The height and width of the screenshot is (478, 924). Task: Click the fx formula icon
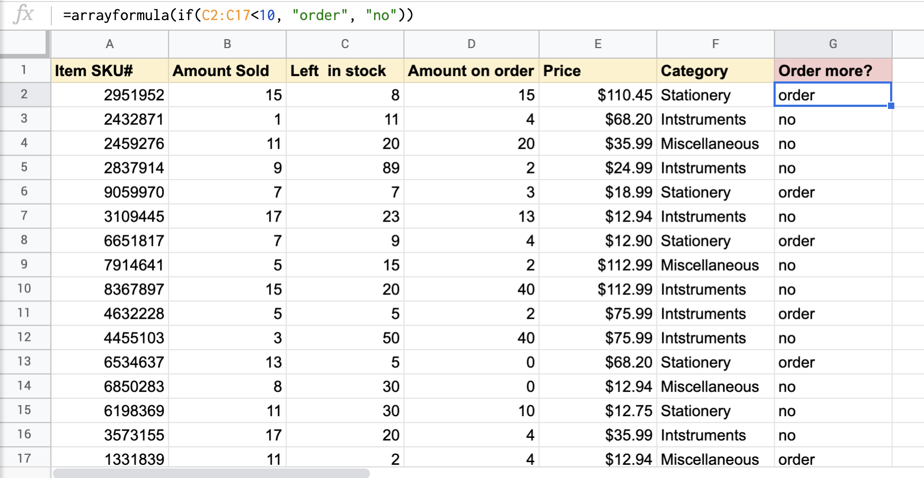24,14
